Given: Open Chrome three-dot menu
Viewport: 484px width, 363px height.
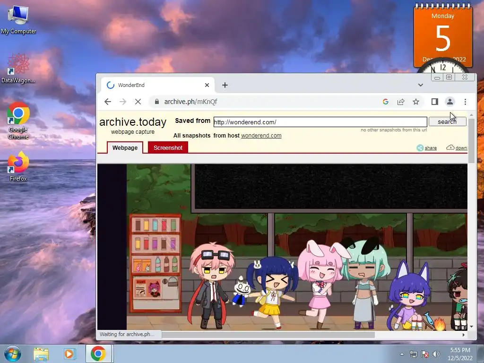Looking at the screenshot, I should pyautogui.click(x=465, y=102).
